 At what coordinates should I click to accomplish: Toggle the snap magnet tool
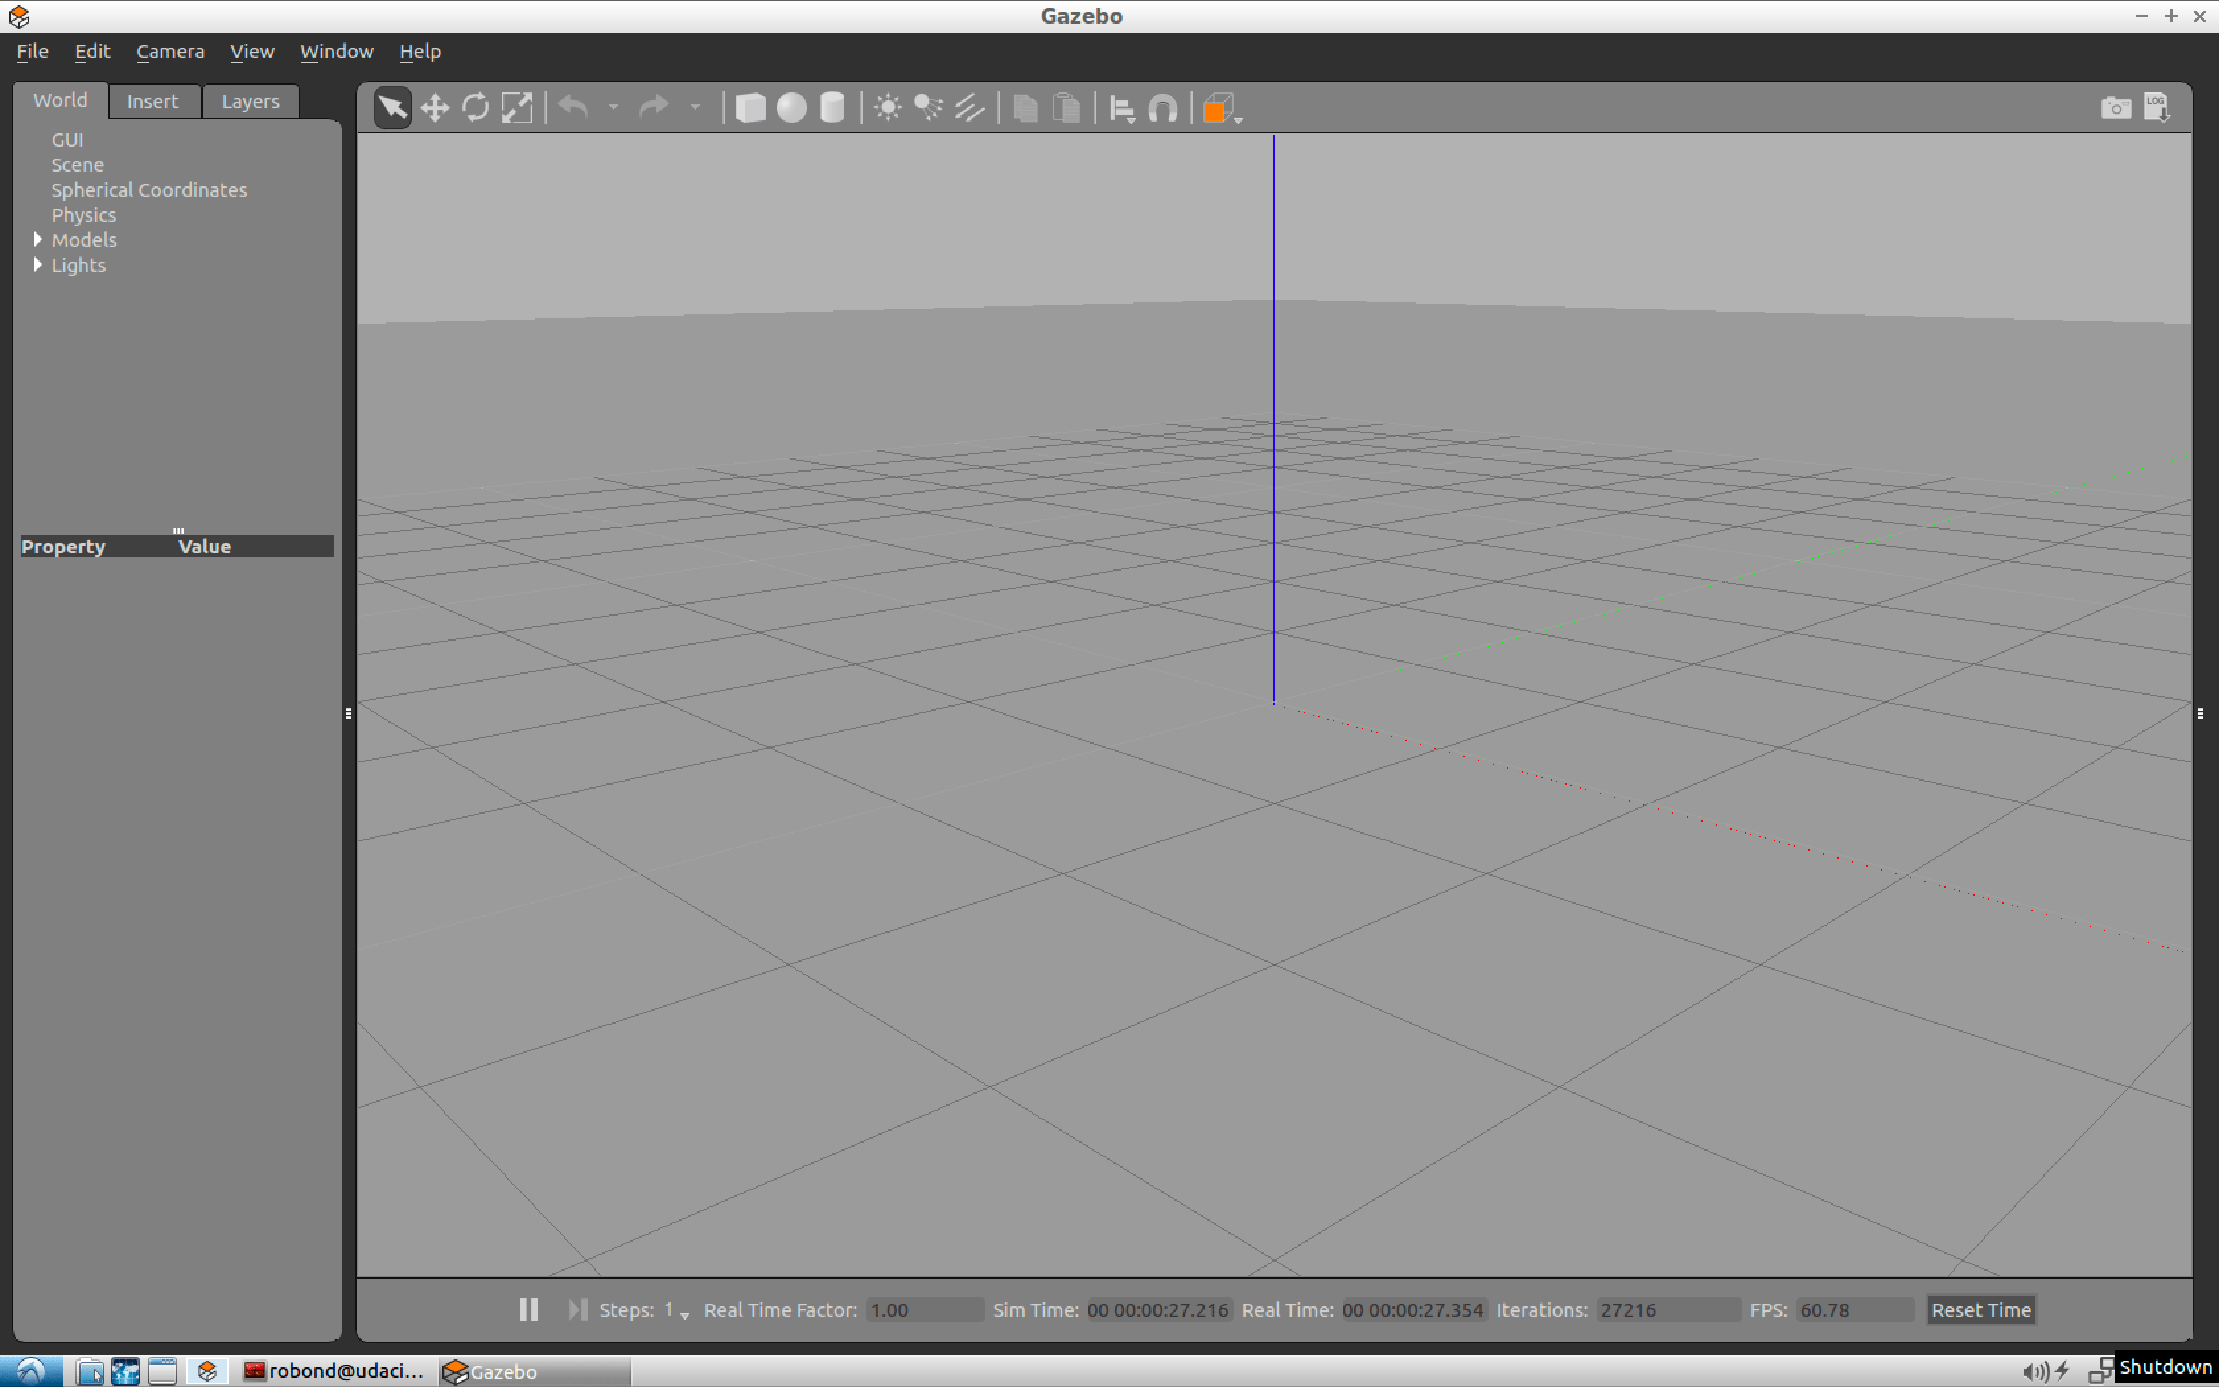(1163, 108)
